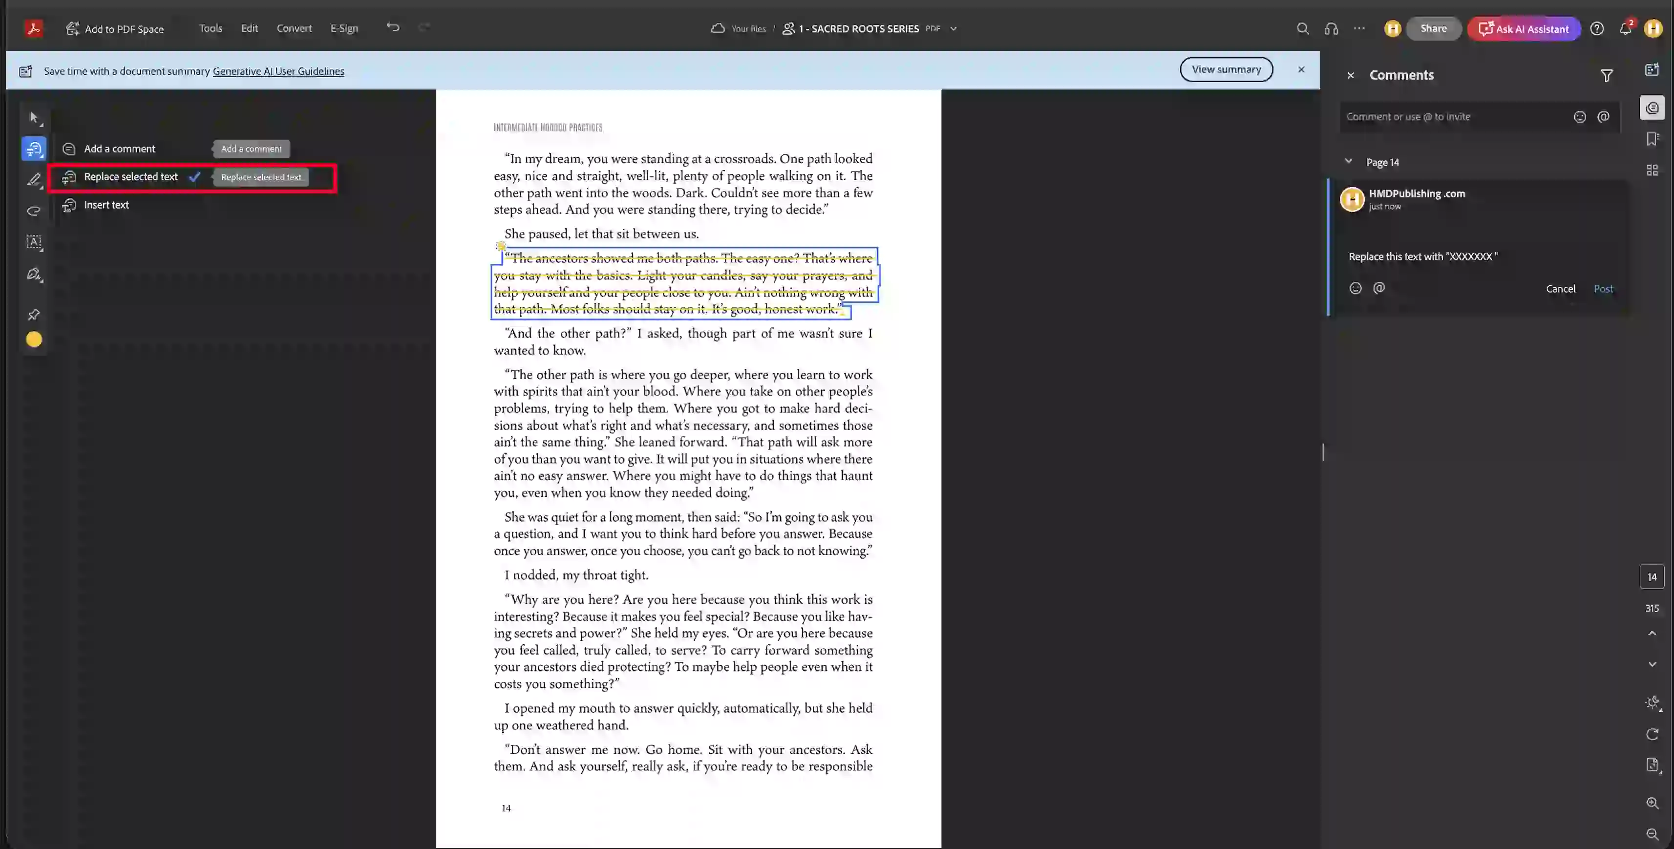Viewport: 1674px width, 849px height.
Task: Open the page thumbnails grid icon
Action: pyautogui.click(x=1652, y=170)
